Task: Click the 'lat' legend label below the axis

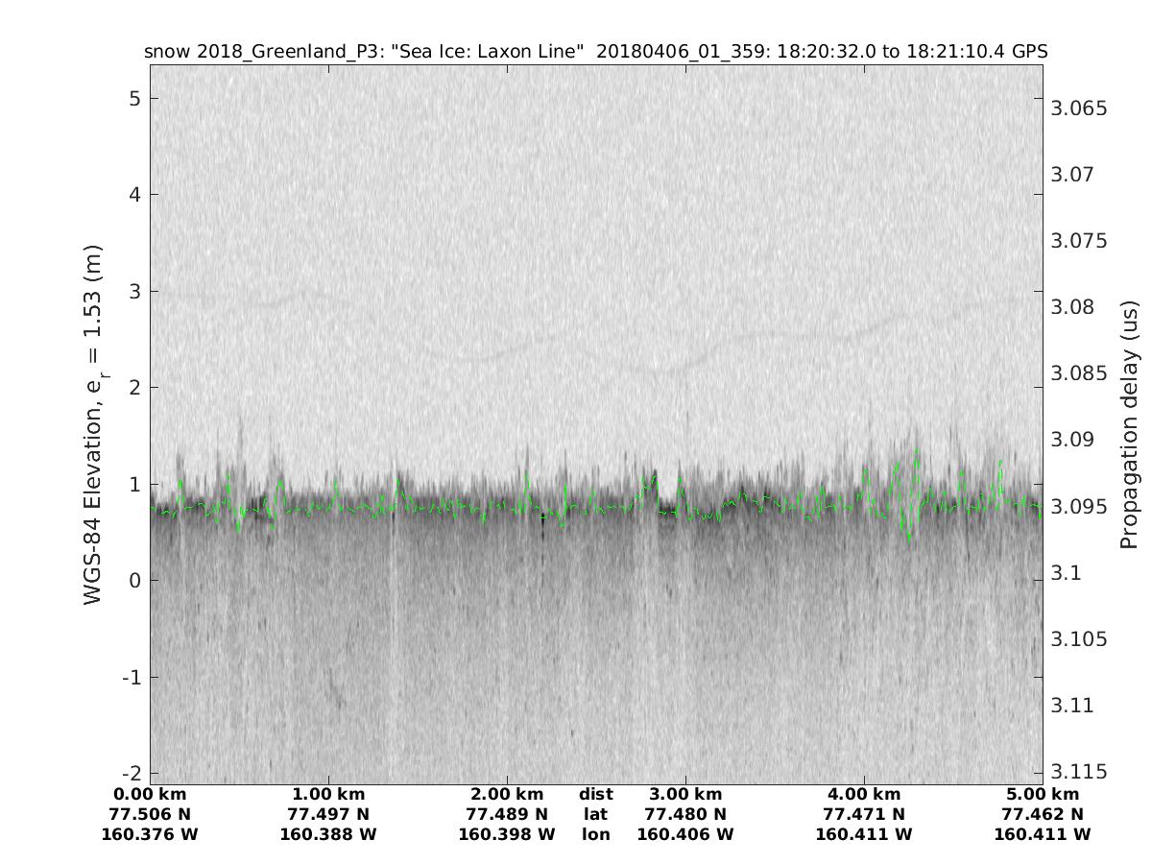Action: (x=595, y=814)
